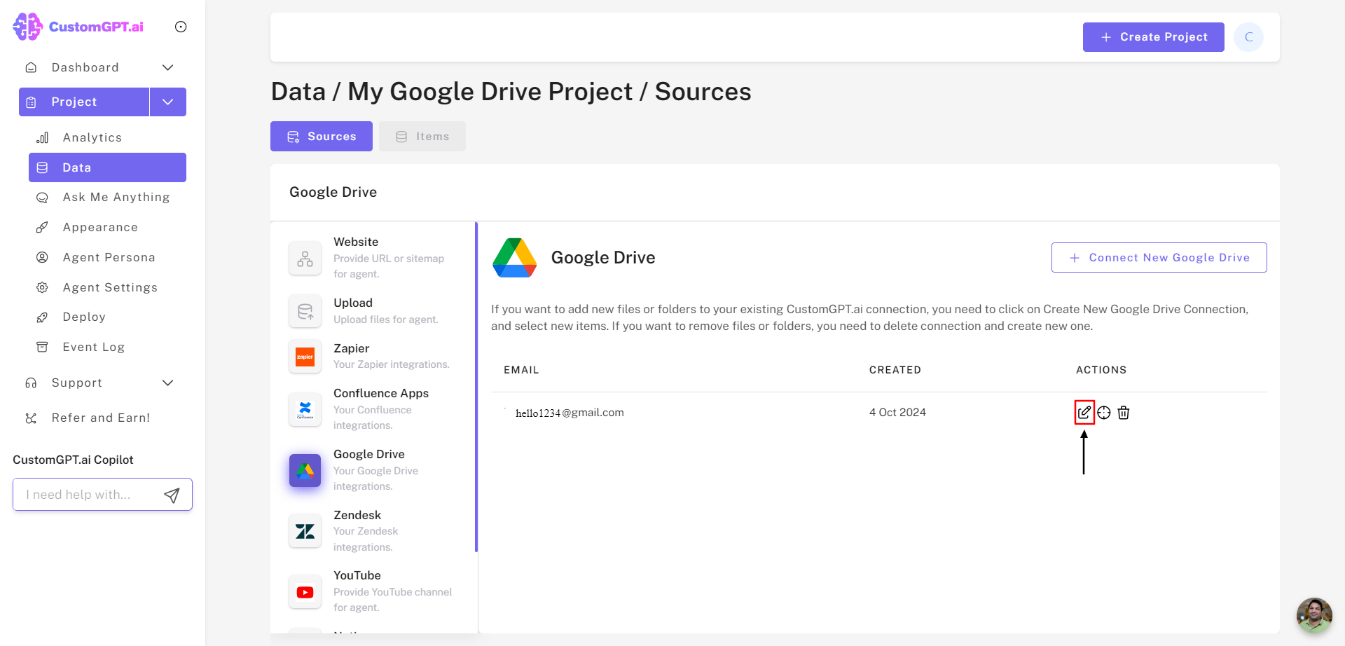Select the Zapier data source
The height and width of the screenshot is (646, 1345).
point(373,356)
